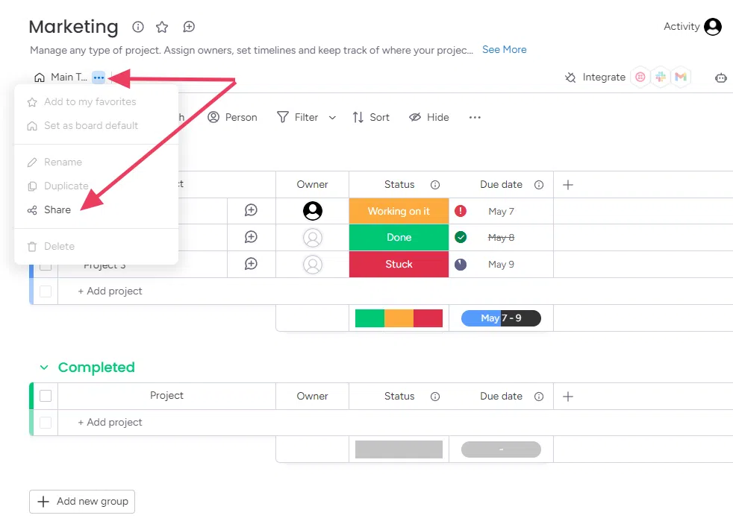
Task: Check the Completed group header checkbox
Action: pyautogui.click(x=46, y=396)
